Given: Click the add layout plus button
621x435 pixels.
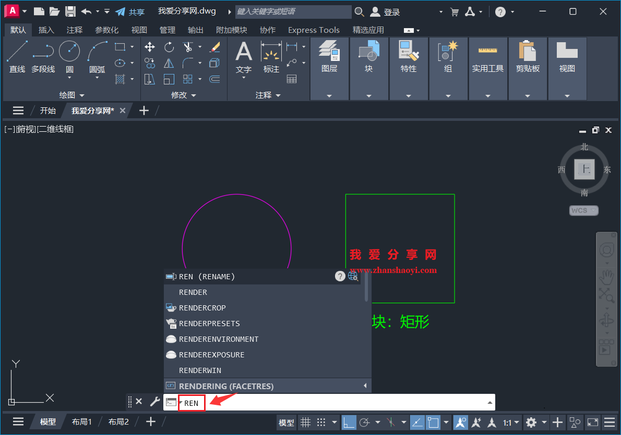Looking at the screenshot, I should click(150, 422).
